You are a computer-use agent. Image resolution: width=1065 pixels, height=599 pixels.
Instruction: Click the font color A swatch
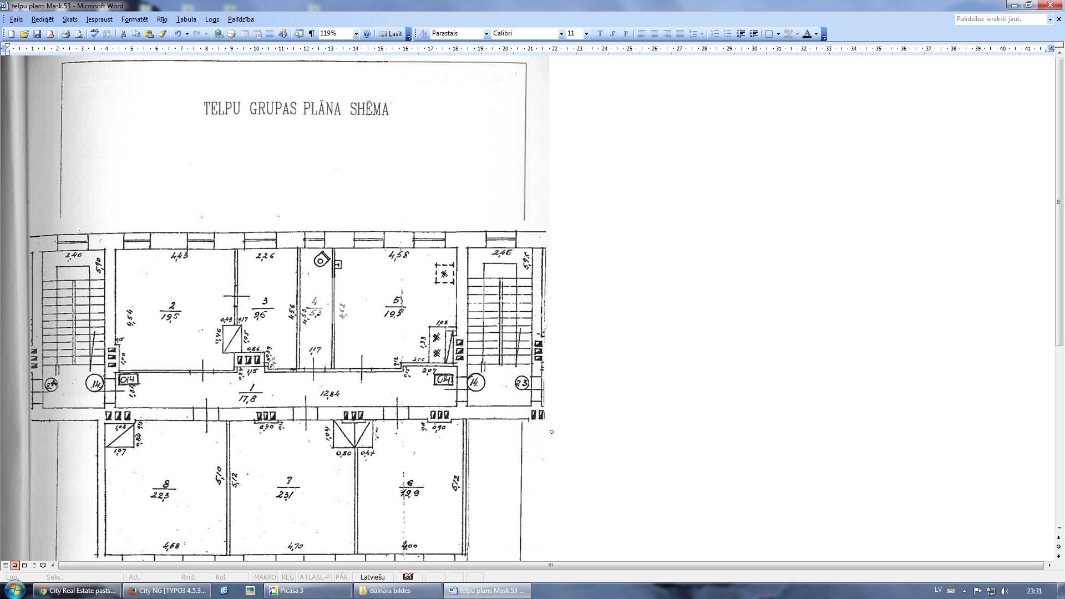(x=807, y=34)
